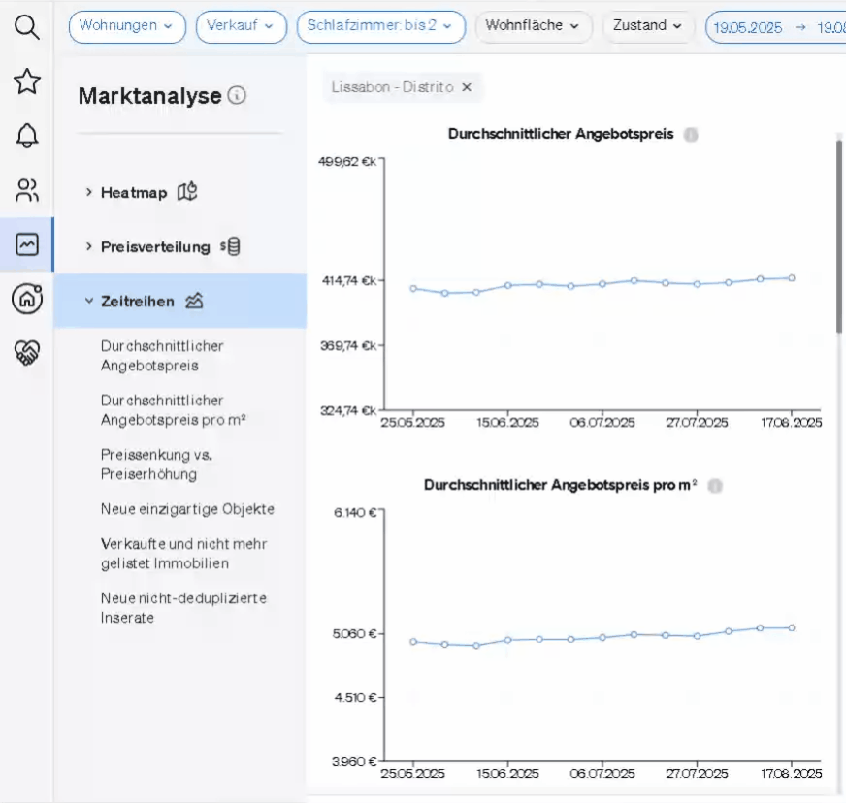The image size is (846, 803).
Task: Open the Wohnungen property type dropdown
Action: point(127,26)
